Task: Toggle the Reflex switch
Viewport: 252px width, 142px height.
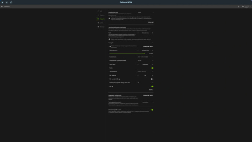Action: point(152,68)
